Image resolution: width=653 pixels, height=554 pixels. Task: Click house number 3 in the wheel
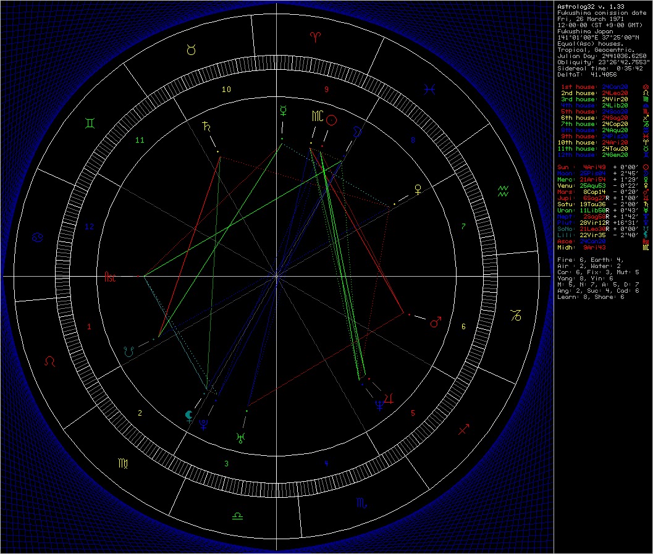click(x=226, y=463)
